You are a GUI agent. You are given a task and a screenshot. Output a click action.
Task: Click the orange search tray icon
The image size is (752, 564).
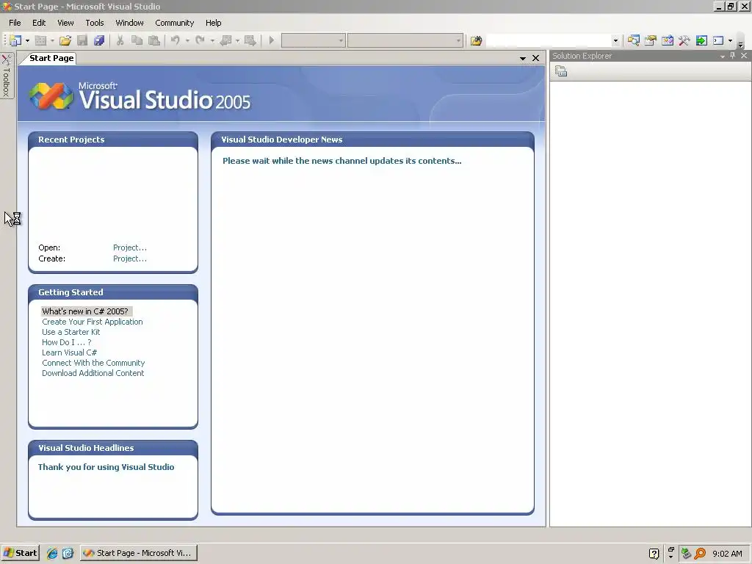pyautogui.click(x=700, y=554)
